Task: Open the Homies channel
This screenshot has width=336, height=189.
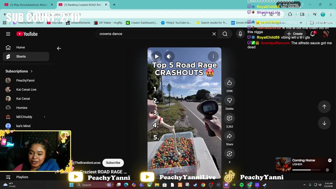Action: click(26, 108)
